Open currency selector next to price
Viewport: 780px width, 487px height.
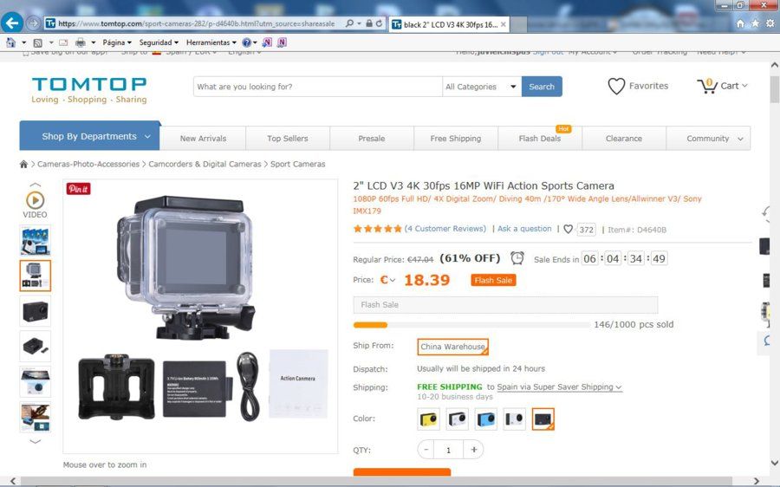coord(387,280)
